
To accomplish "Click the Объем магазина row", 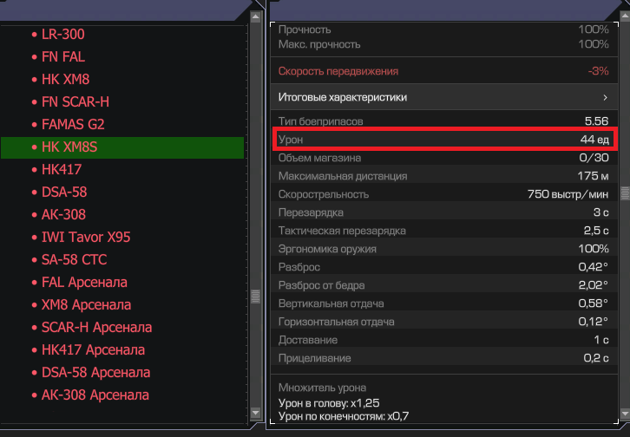I will 444,158.
